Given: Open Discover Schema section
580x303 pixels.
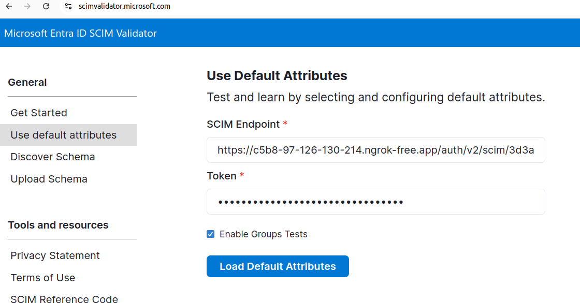Looking at the screenshot, I should (52, 157).
